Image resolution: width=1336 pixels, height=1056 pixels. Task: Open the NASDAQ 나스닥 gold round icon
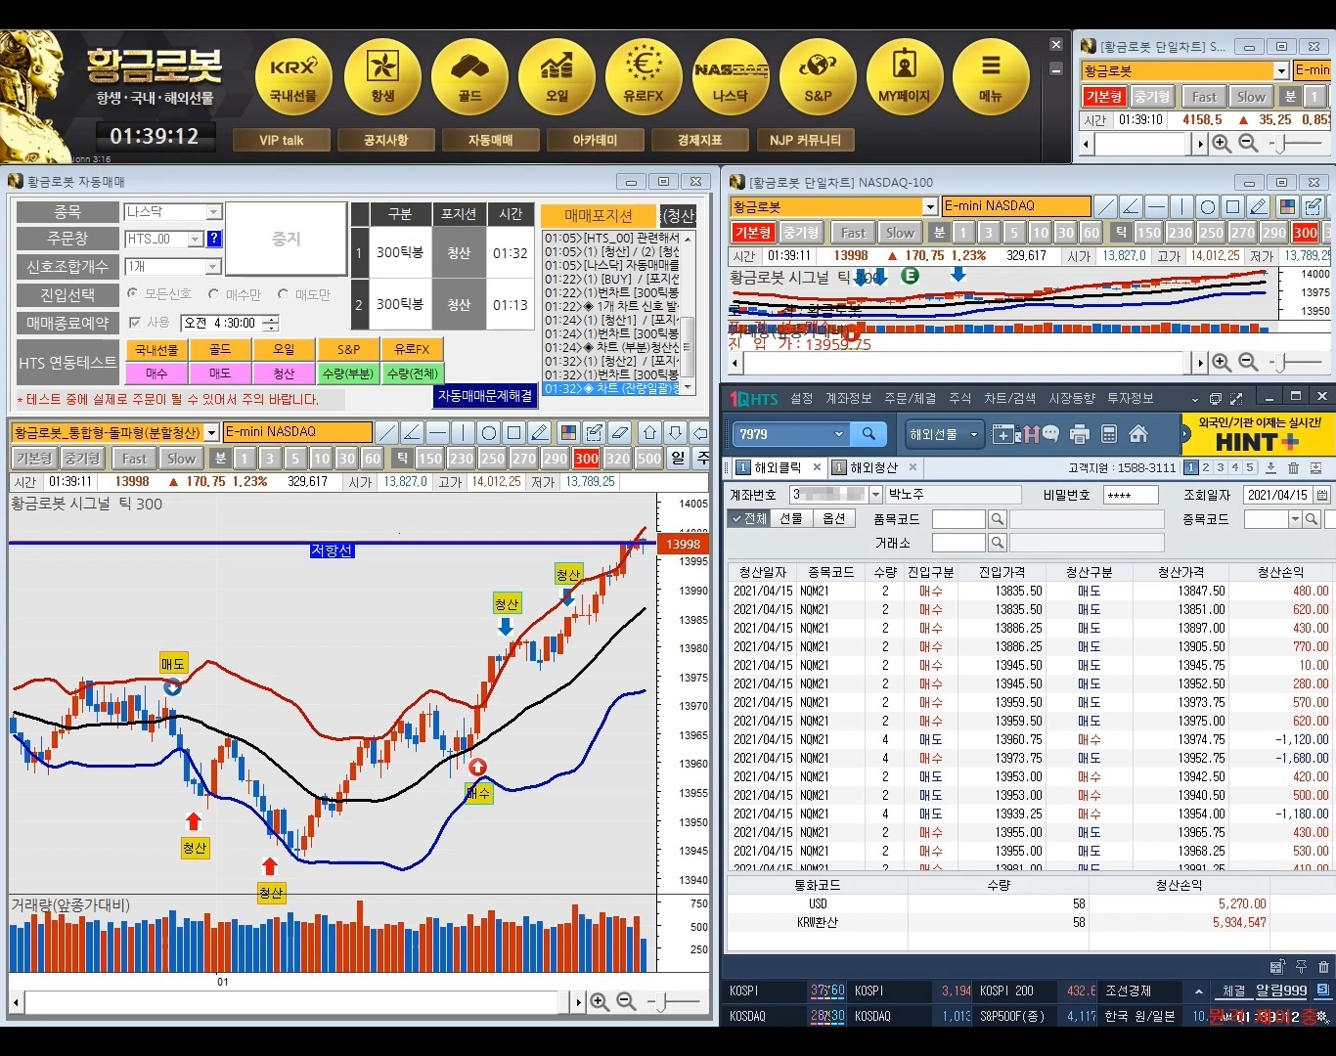731,77
